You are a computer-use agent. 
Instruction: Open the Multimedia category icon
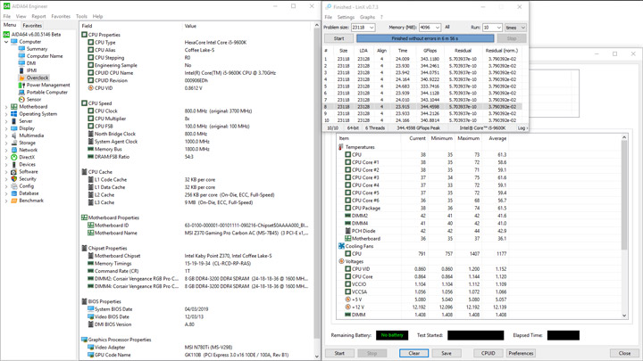click(x=14, y=135)
